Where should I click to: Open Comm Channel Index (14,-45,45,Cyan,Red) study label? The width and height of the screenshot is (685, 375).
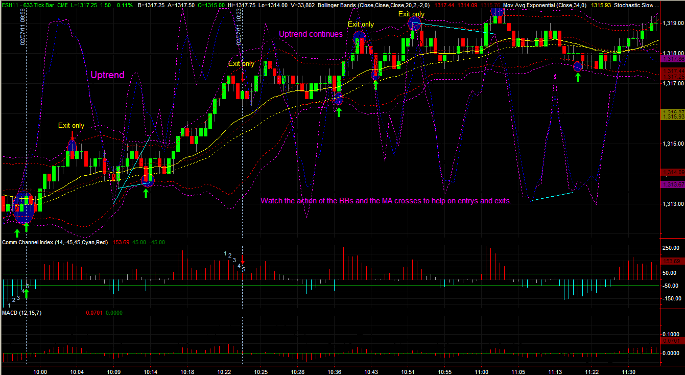coord(55,242)
